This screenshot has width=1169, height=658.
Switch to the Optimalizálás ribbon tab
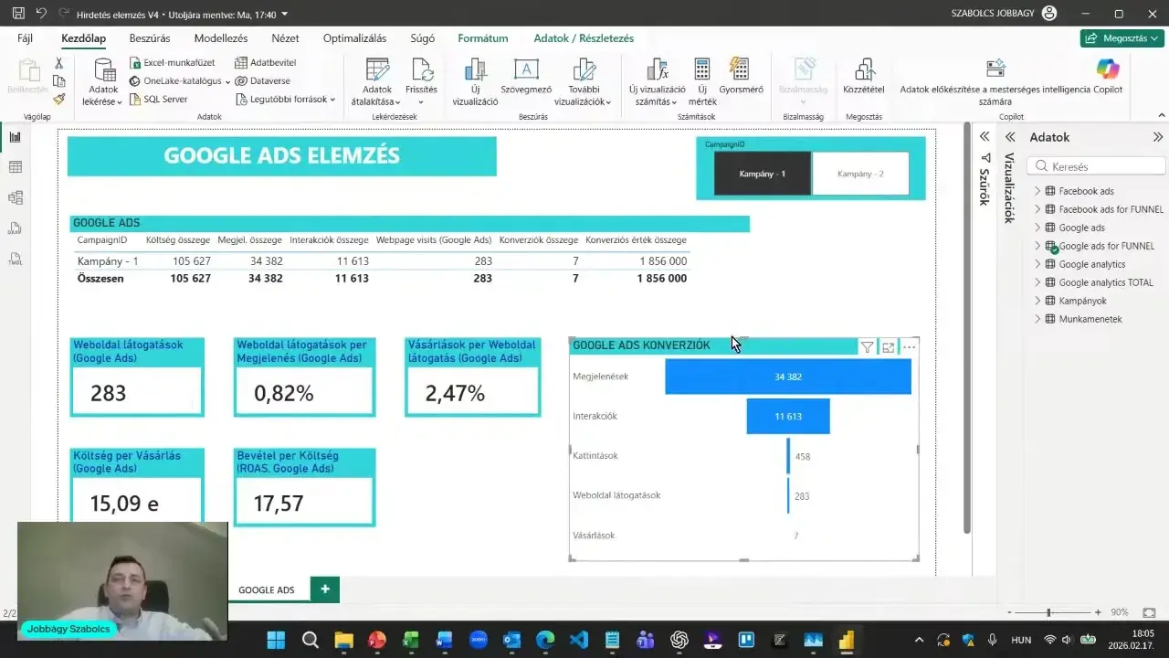[x=354, y=38]
